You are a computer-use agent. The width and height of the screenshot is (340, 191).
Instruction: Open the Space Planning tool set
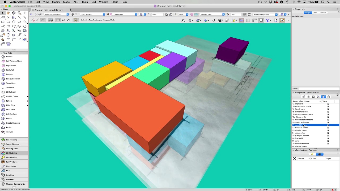tap(12, 144)
